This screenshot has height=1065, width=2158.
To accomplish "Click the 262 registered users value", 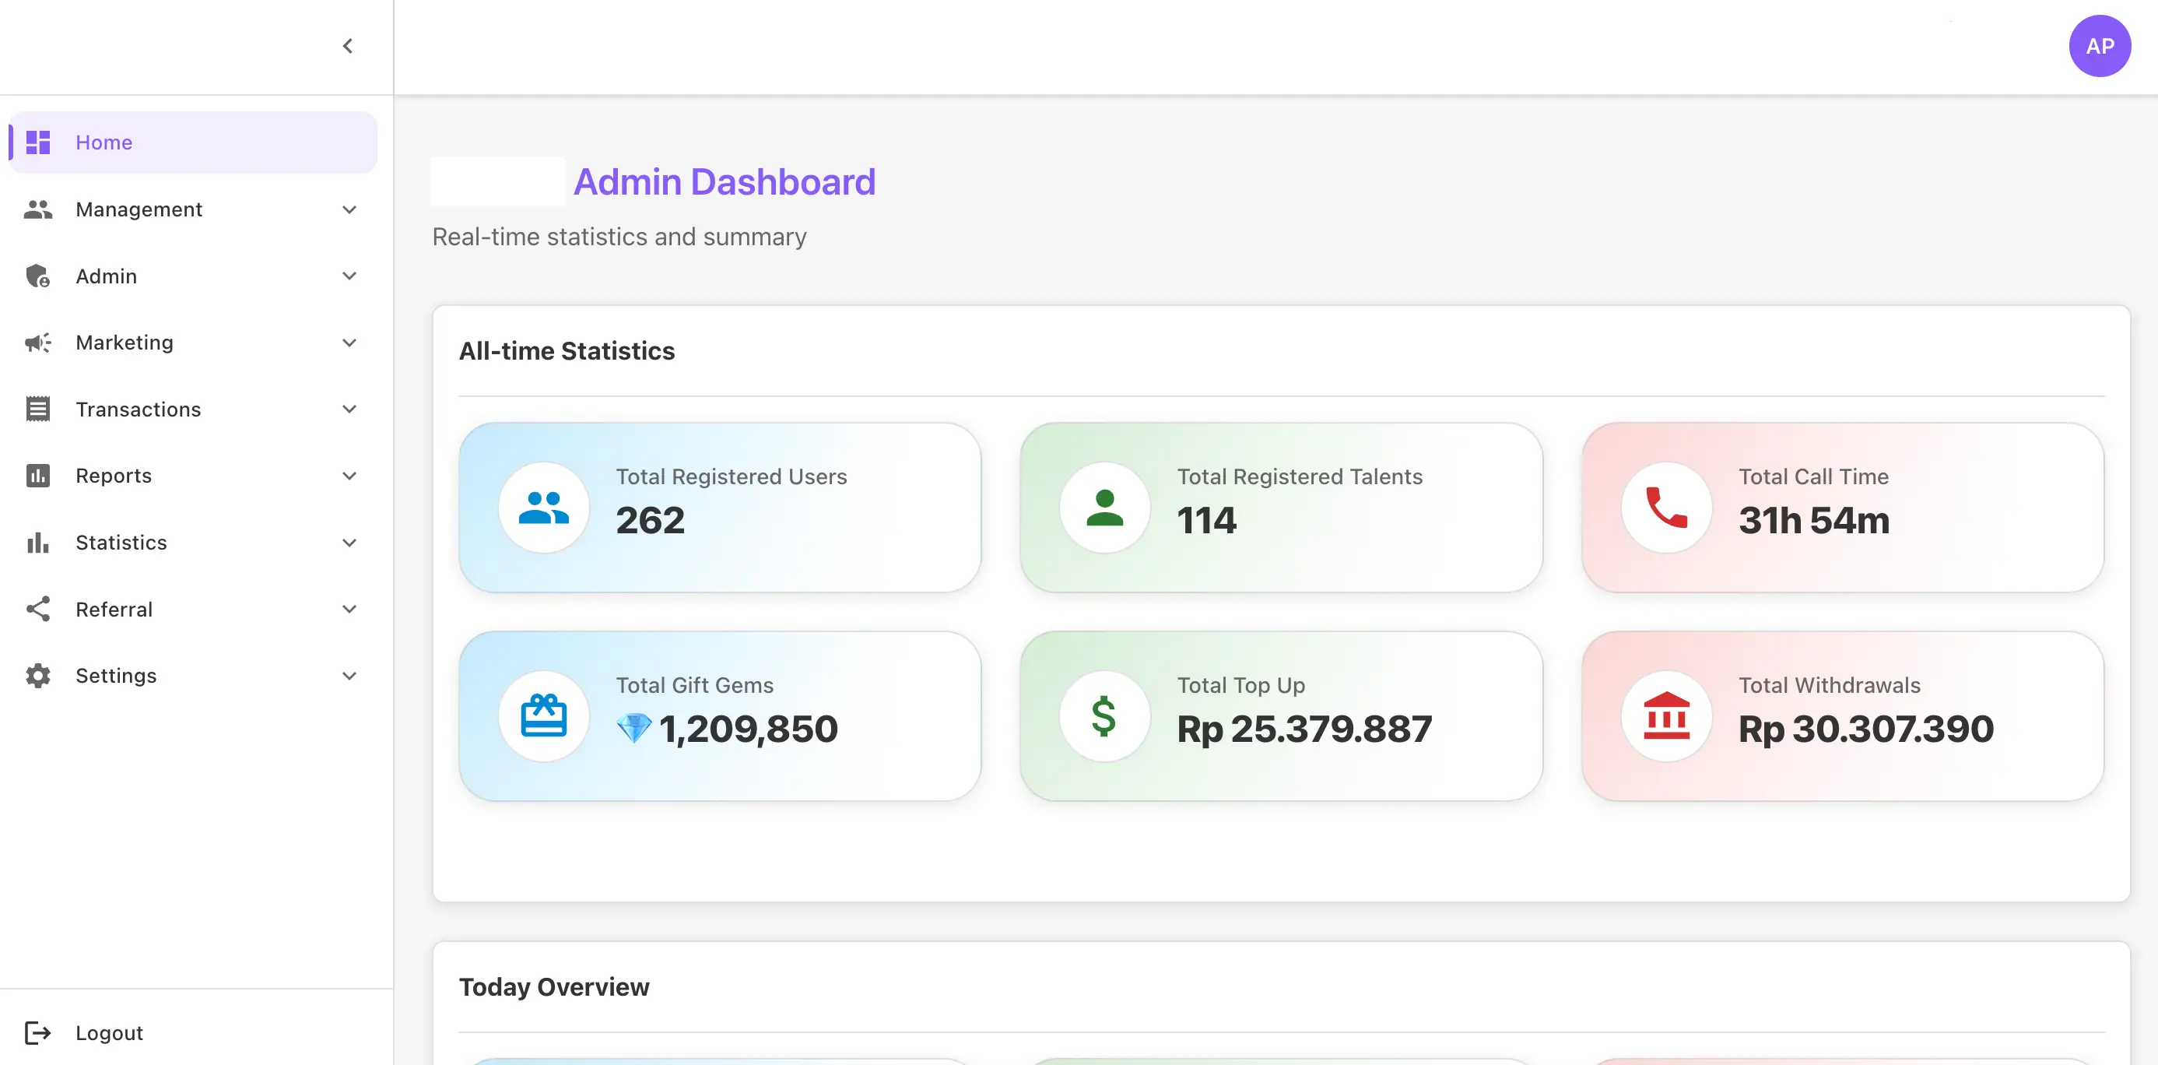I will pos(650,520).
